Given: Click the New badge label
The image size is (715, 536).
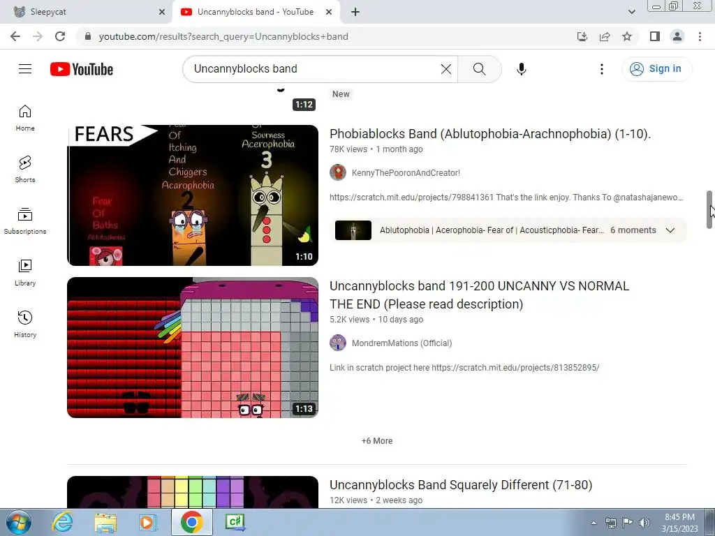Looking at the screenshot, I should point(341,94).
